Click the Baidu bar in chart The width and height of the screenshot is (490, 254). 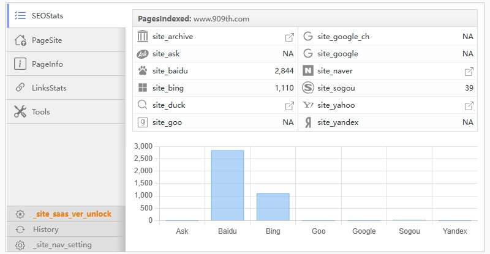point(227,185)
